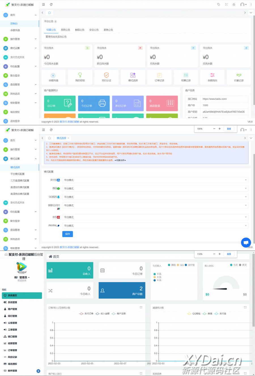This screenshot has width=255, height=376.
Task: Toggle the 支付订单 series in chart legend
Action: 86,314
